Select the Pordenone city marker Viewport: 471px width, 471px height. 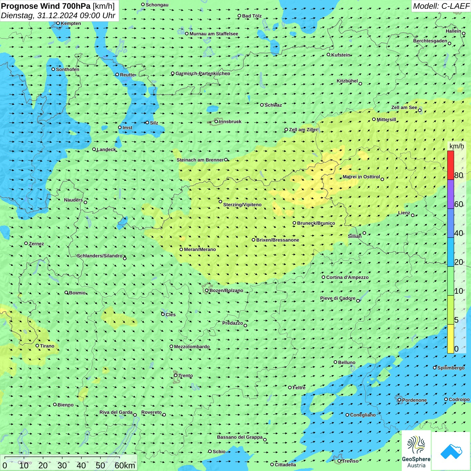400,400
